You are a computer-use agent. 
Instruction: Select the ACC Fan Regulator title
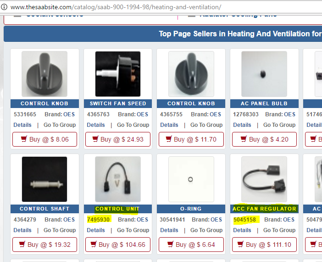264,209
